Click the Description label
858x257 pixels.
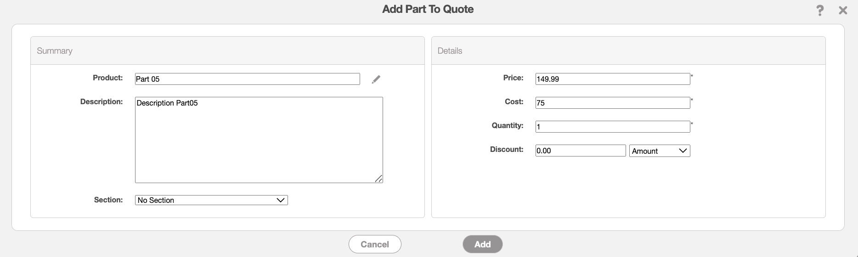[x=102, y=102]
